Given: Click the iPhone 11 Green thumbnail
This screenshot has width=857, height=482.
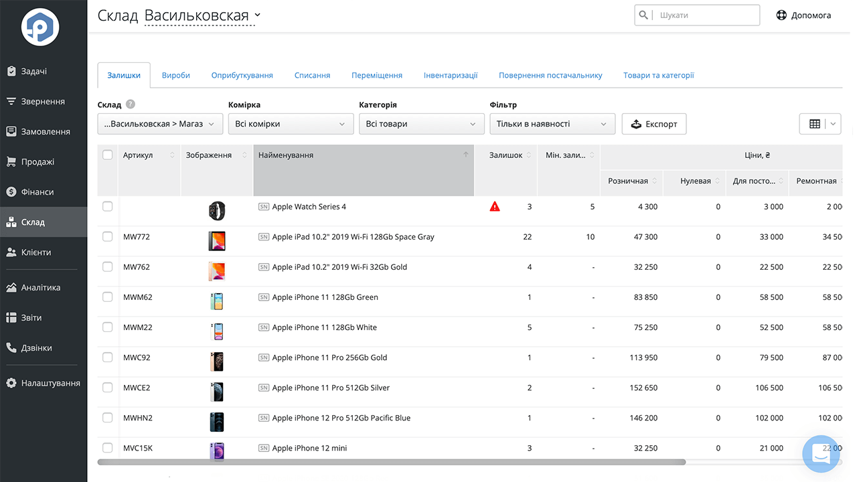Looking at the screenshot, I should pyautogui.click(x=217, y=301).
